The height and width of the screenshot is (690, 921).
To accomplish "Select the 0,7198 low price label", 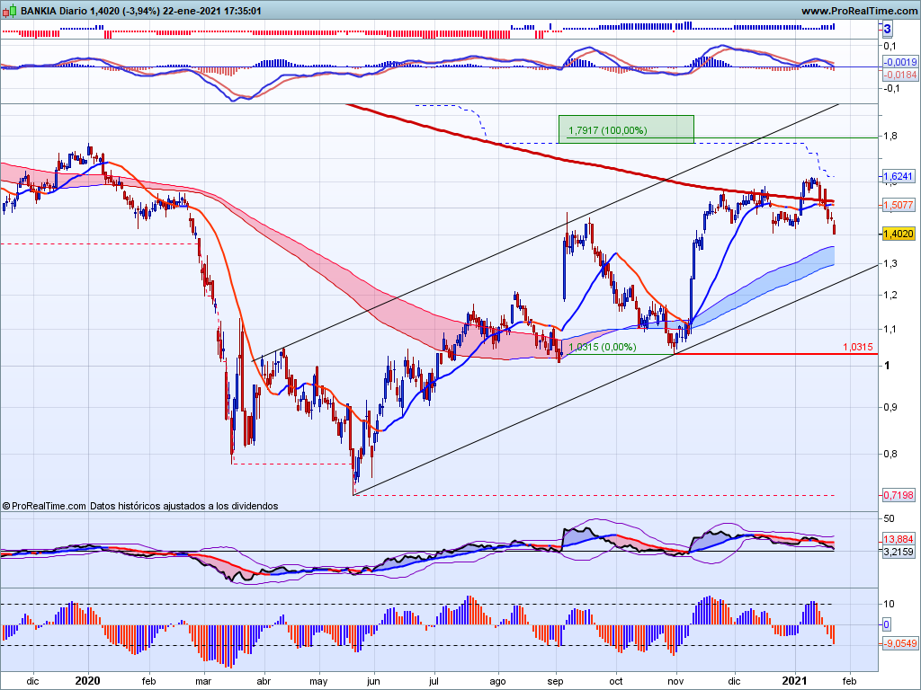I will tap(899, 495).
